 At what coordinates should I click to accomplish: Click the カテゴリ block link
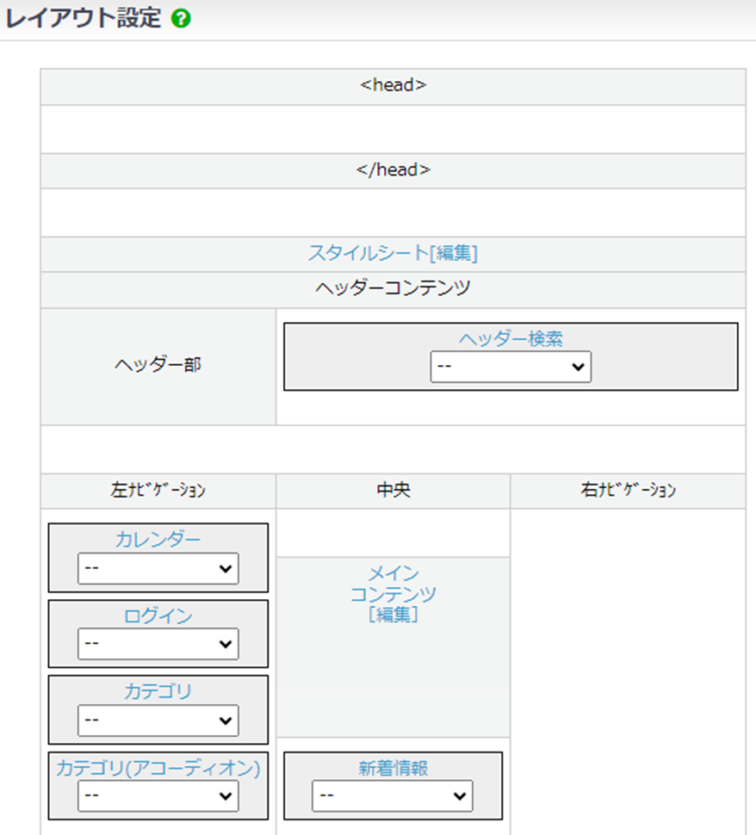coord(158,691)
